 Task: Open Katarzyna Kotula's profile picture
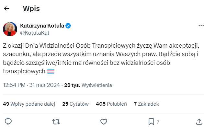tap(10, 29)
